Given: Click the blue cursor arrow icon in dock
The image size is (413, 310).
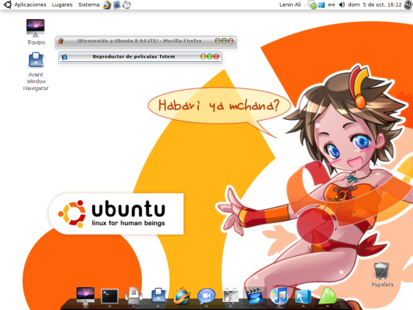Looking at the screenshot, I should [303, 297].
